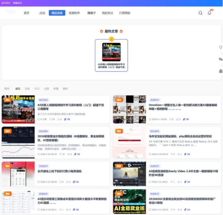Viewport: 223px width, 215px height.
Task: Click star icon on OmniGen card
Action: click(x=177, y=119)
